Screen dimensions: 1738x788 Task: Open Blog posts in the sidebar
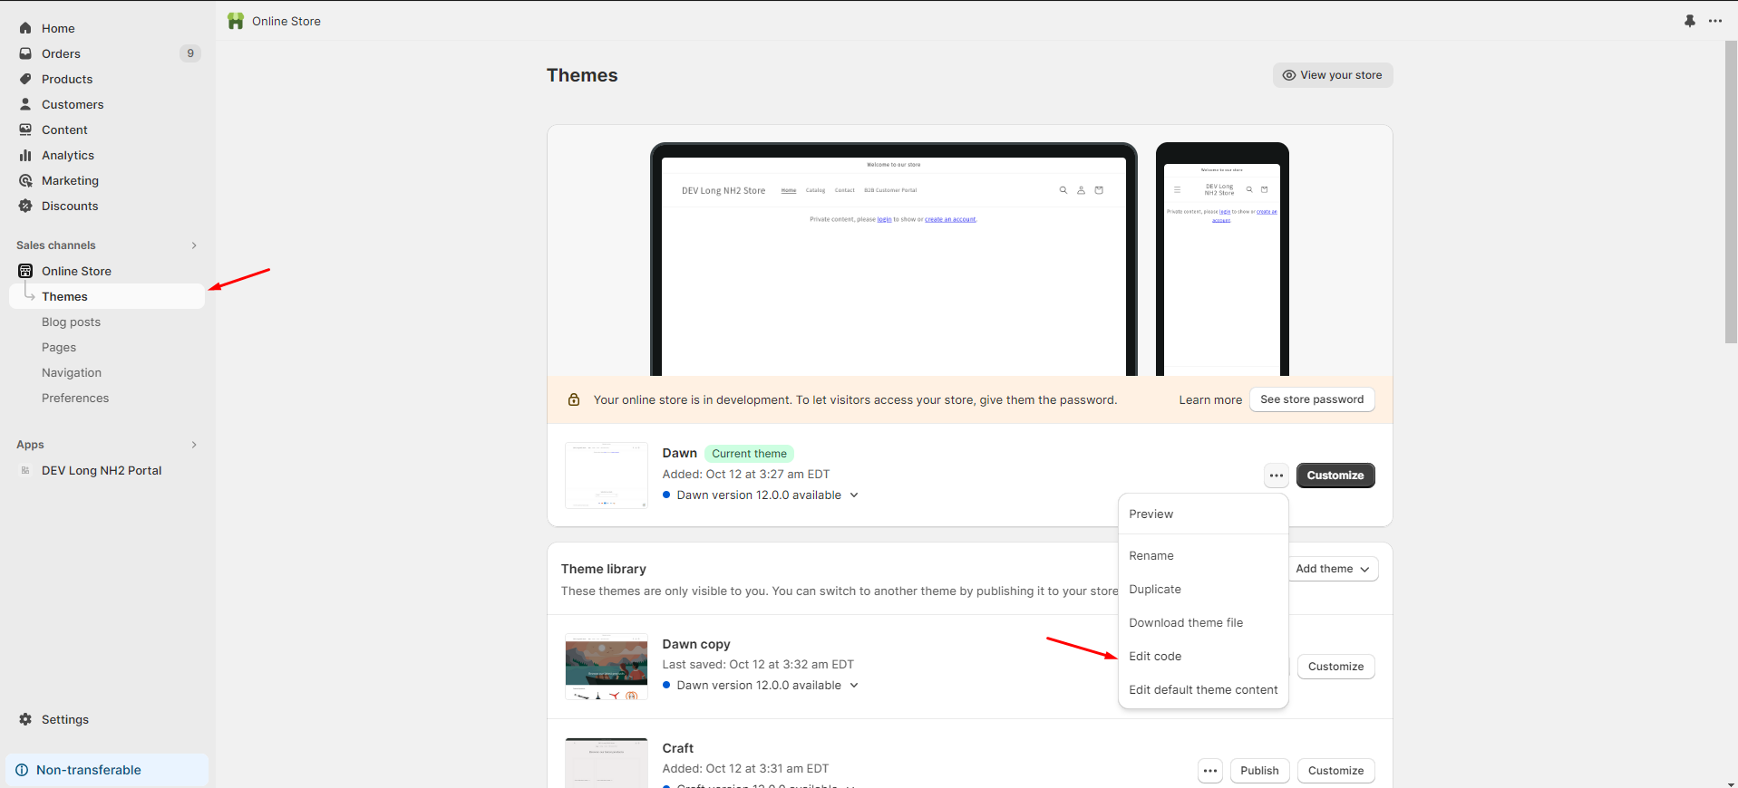[x=71, y=322]
